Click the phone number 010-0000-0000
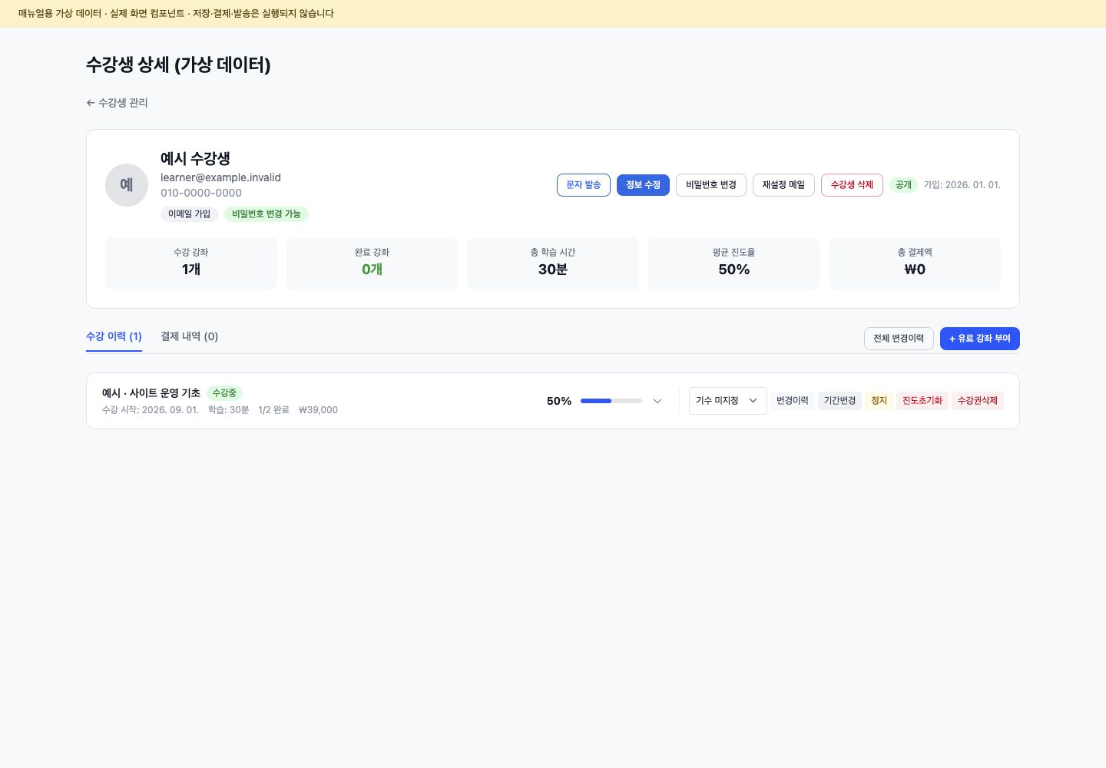Image resolution: width=1106 pixels, height=768 pixels. tap(201, 193)
